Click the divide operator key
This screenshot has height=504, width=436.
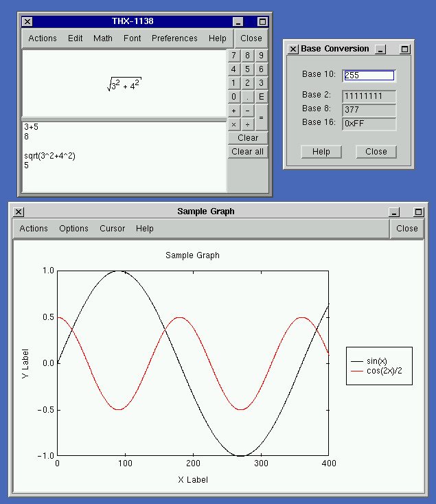[247, 124]
